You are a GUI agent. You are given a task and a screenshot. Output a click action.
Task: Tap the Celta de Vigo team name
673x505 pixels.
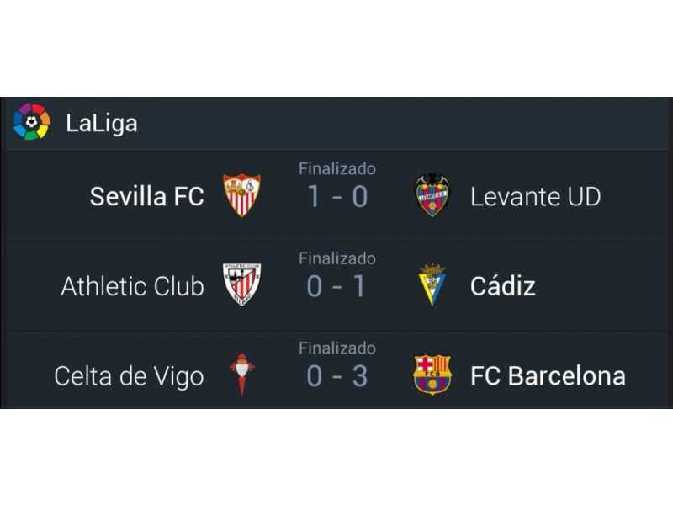coord(129,376)
